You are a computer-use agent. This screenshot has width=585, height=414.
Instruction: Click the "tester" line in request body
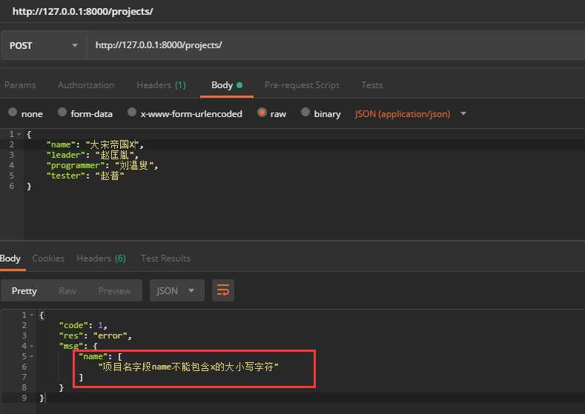coord(85,176)
